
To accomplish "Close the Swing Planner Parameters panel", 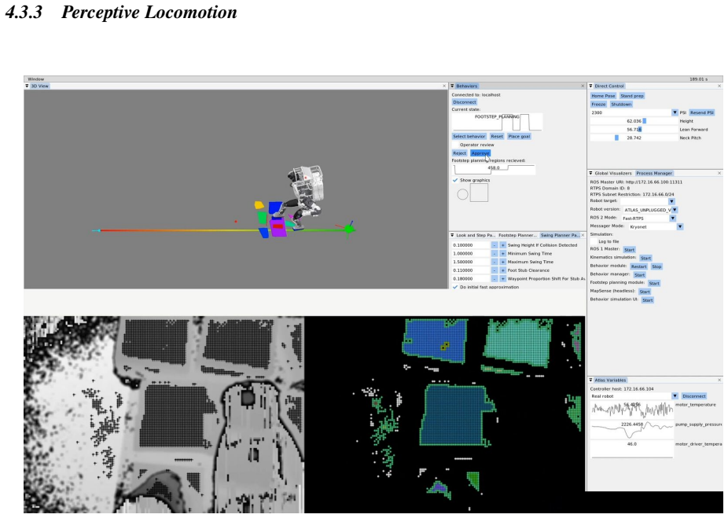I will (x=583, y=235).
